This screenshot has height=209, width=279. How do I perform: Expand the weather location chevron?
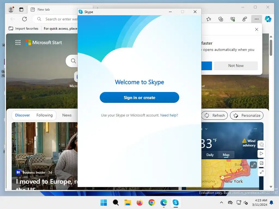(206, 129)
